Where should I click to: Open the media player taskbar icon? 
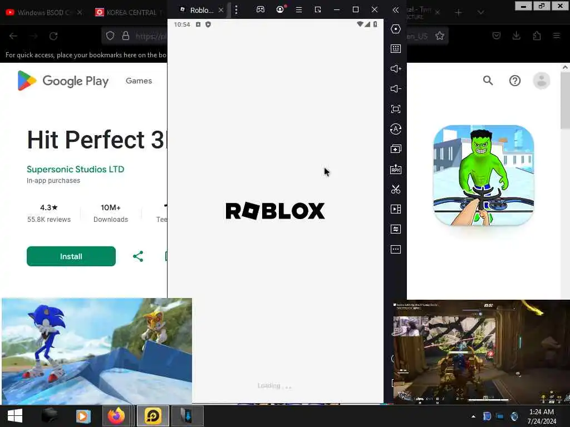[83, 416]
